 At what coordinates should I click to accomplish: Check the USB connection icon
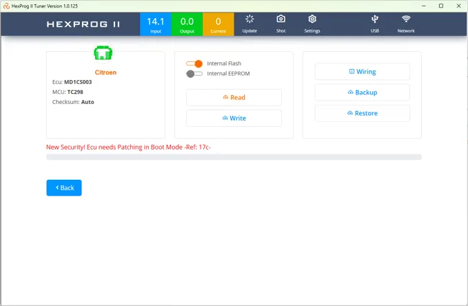click(375, 19)
